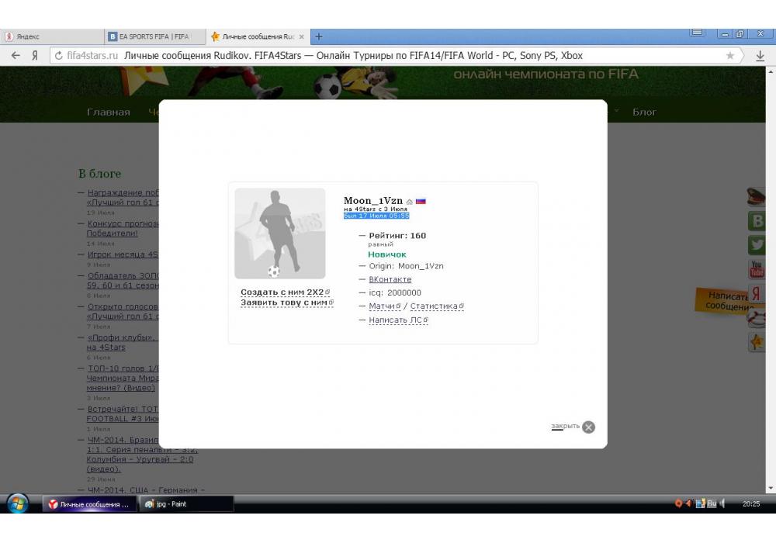Bookmark page with the star icon
The width and height of the screenshot is (776, 543).
click(x=729, y=56)
